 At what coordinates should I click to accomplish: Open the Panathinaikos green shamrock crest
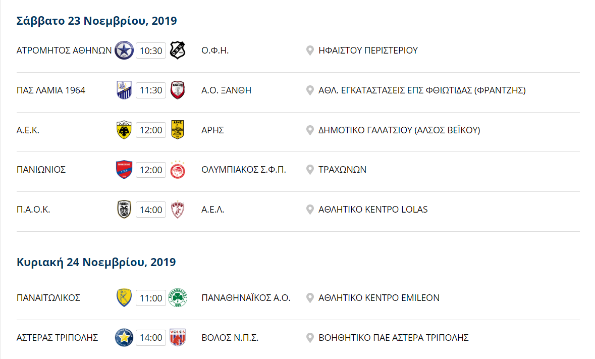pos(178,298)
